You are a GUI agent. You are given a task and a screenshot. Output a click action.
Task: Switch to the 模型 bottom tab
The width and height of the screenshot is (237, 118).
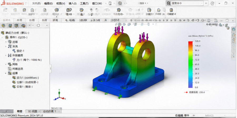click(x=19, y=111)
